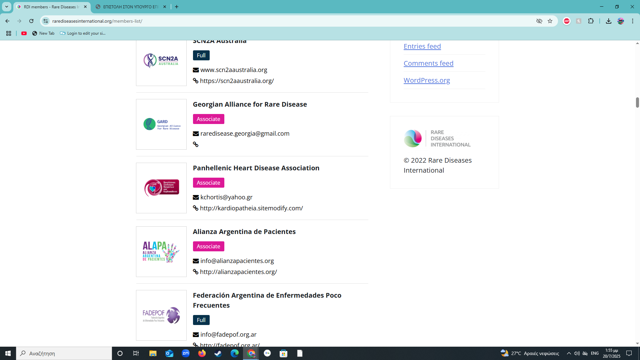Open Task View on the taskbar

pyautogui.click(x=136, y=353)
